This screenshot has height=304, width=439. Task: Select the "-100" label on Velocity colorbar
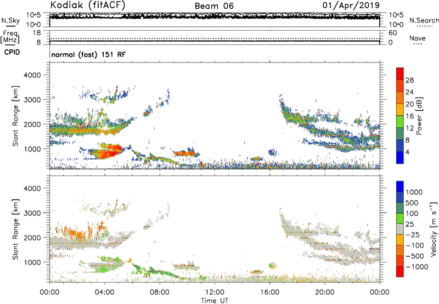[x=415, y=245]
